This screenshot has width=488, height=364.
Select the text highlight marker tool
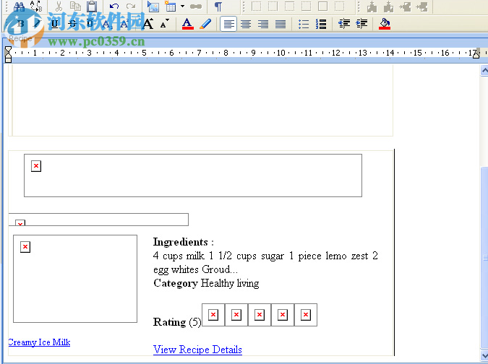click(205, 24)
